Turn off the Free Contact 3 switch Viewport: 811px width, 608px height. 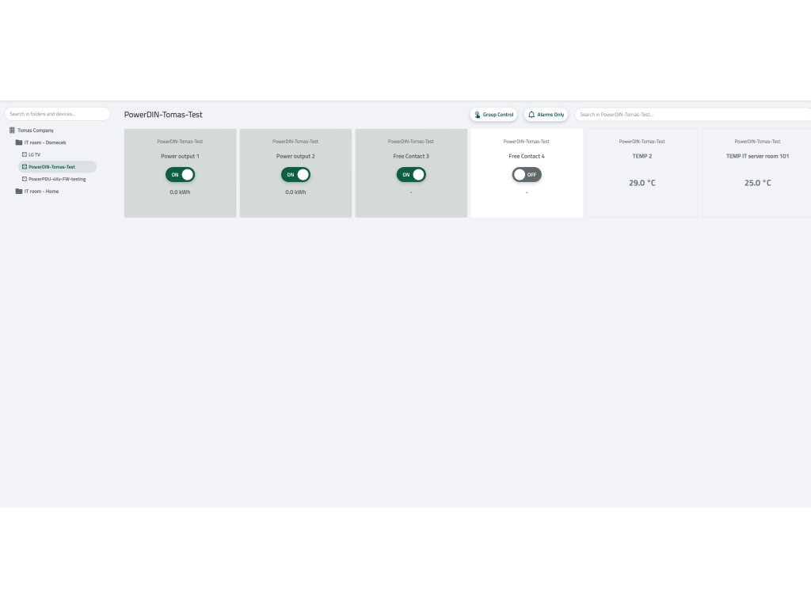coord(411,175)
